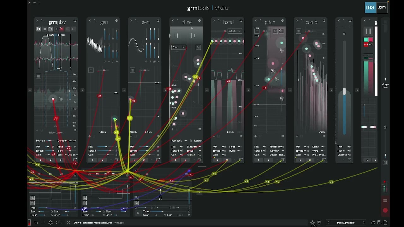Click undo arrow in bottom bar
This screenshot has width=404, height=227.
click(36, 223)
